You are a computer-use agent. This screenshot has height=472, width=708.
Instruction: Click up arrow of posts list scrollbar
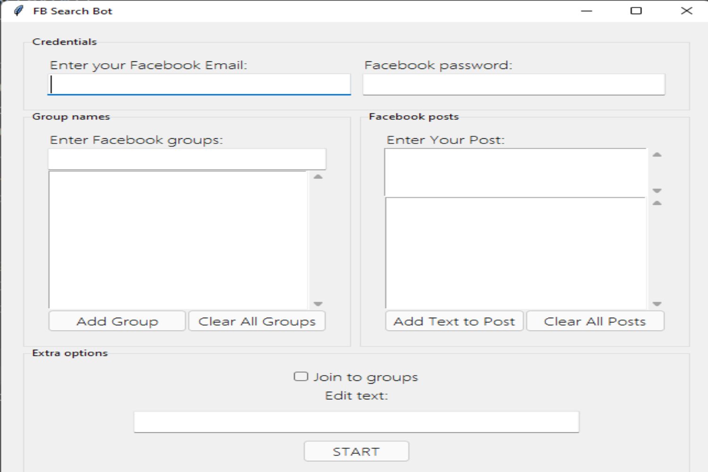coord(657,203)
